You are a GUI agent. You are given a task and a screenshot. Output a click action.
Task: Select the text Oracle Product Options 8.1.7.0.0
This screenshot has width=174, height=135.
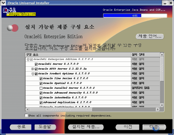coord(64,74)
